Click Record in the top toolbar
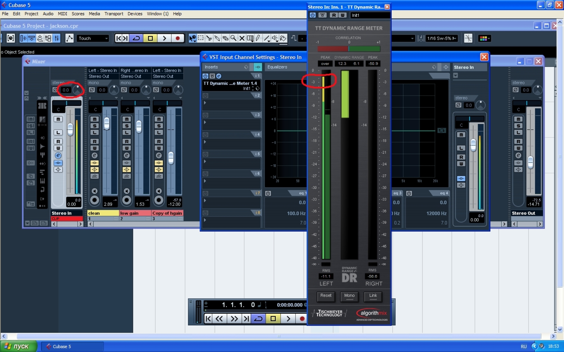The width and height of the screenshot is (564, 352). pyautogui.click(x=178, y=38)
